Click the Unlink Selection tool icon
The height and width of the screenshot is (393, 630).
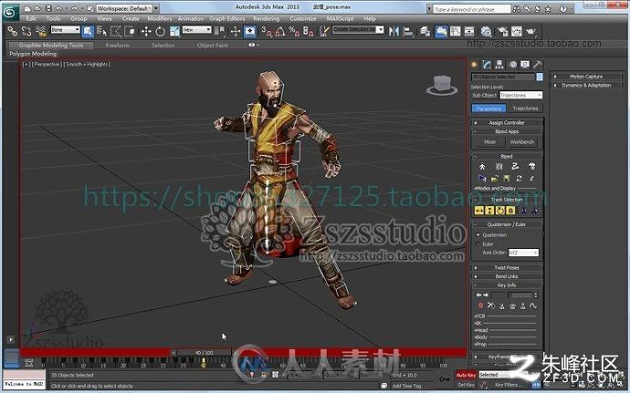(x=26, y=31)
